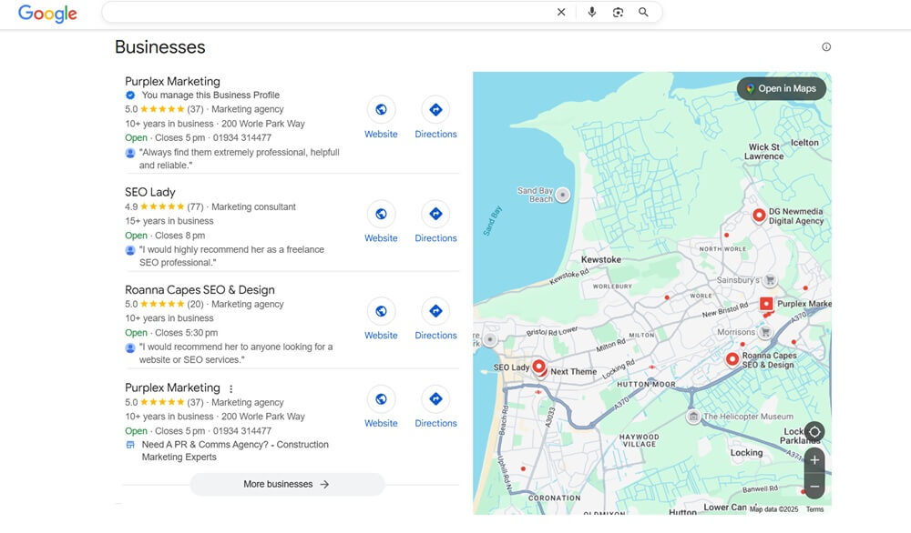This screenshot has width=911, height=533.
Task: Click the Morrisons shopping cart marker
Action: pyautogui.click(x=766, y=332)
